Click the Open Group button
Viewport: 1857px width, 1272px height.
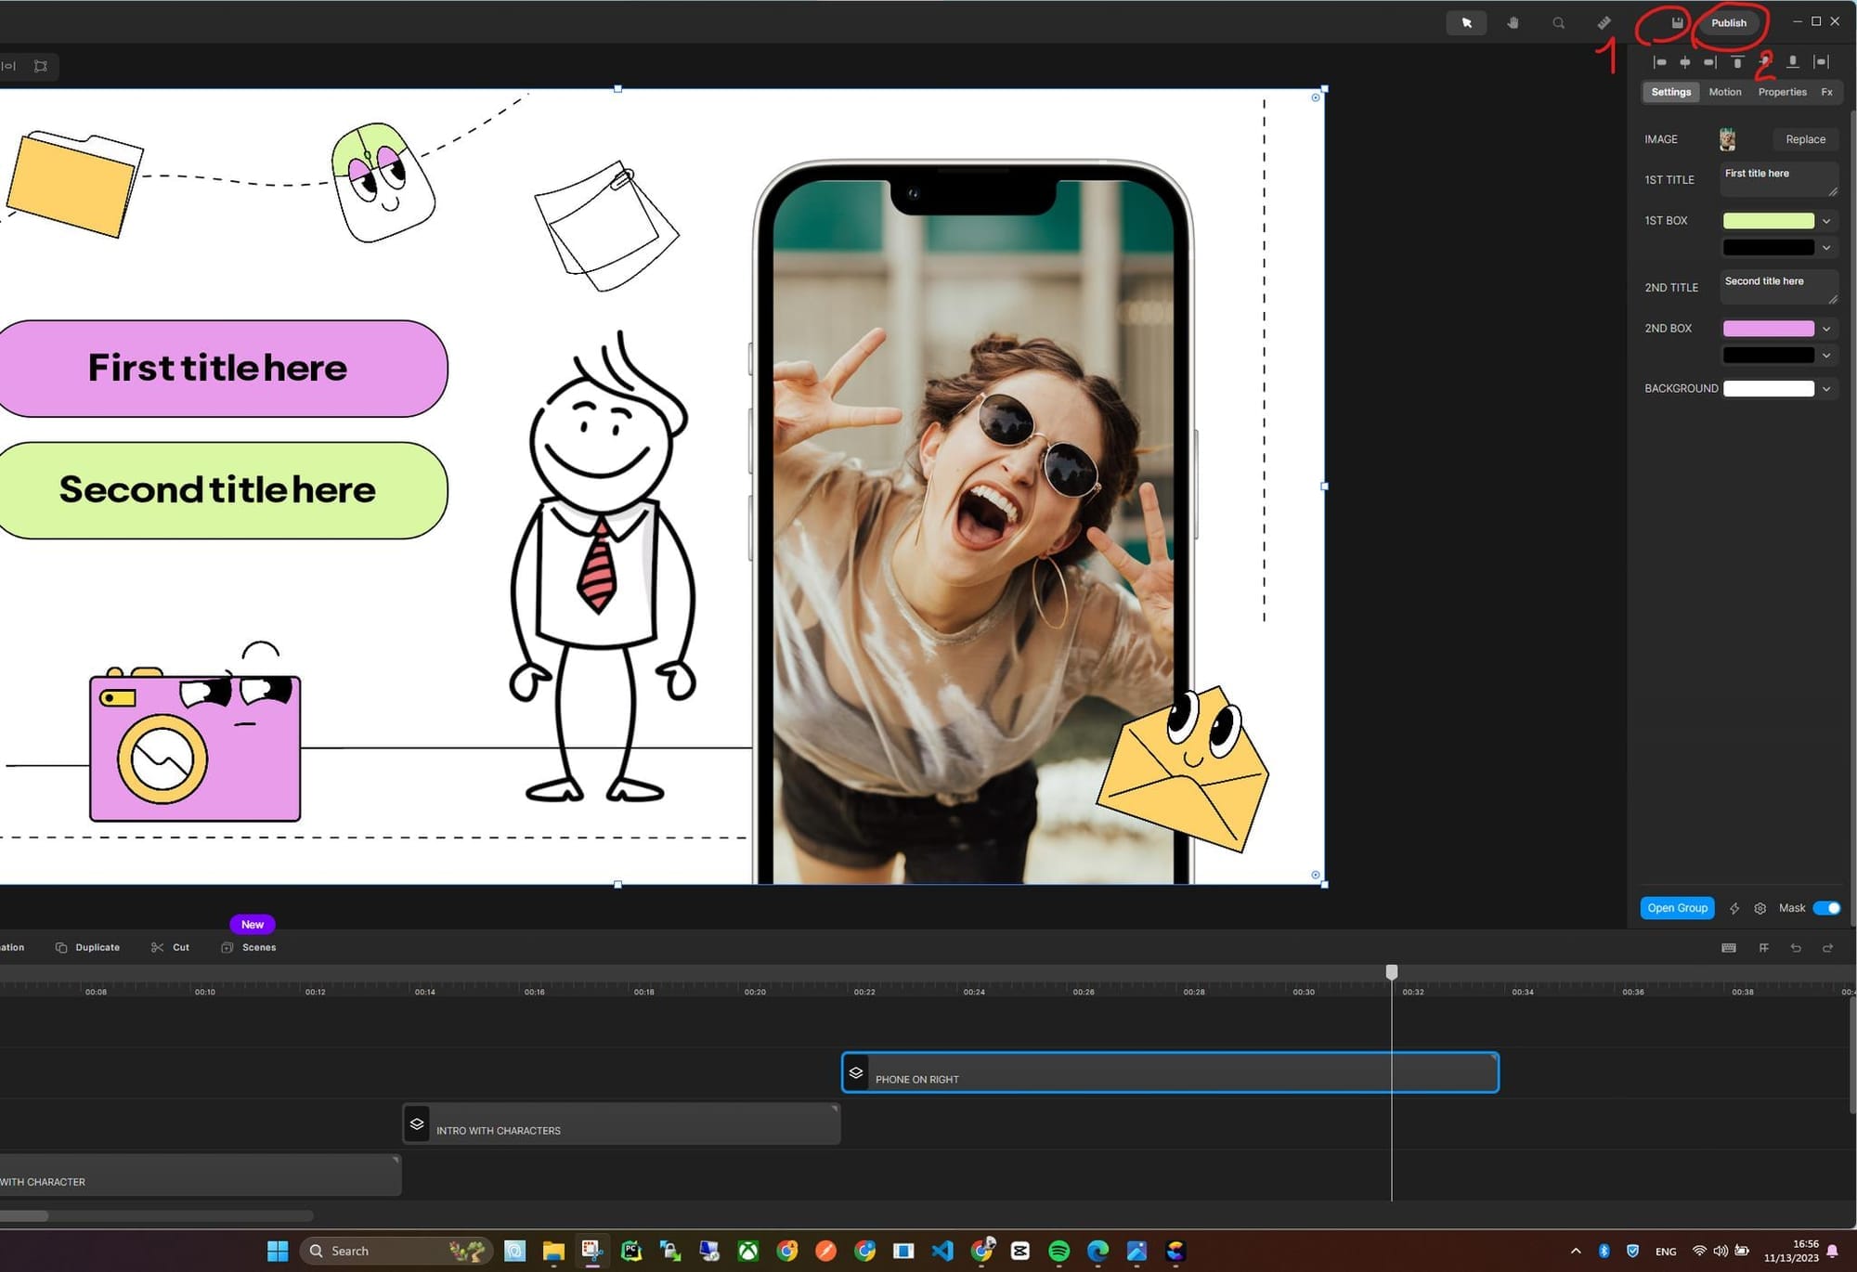coord(1677,908)
